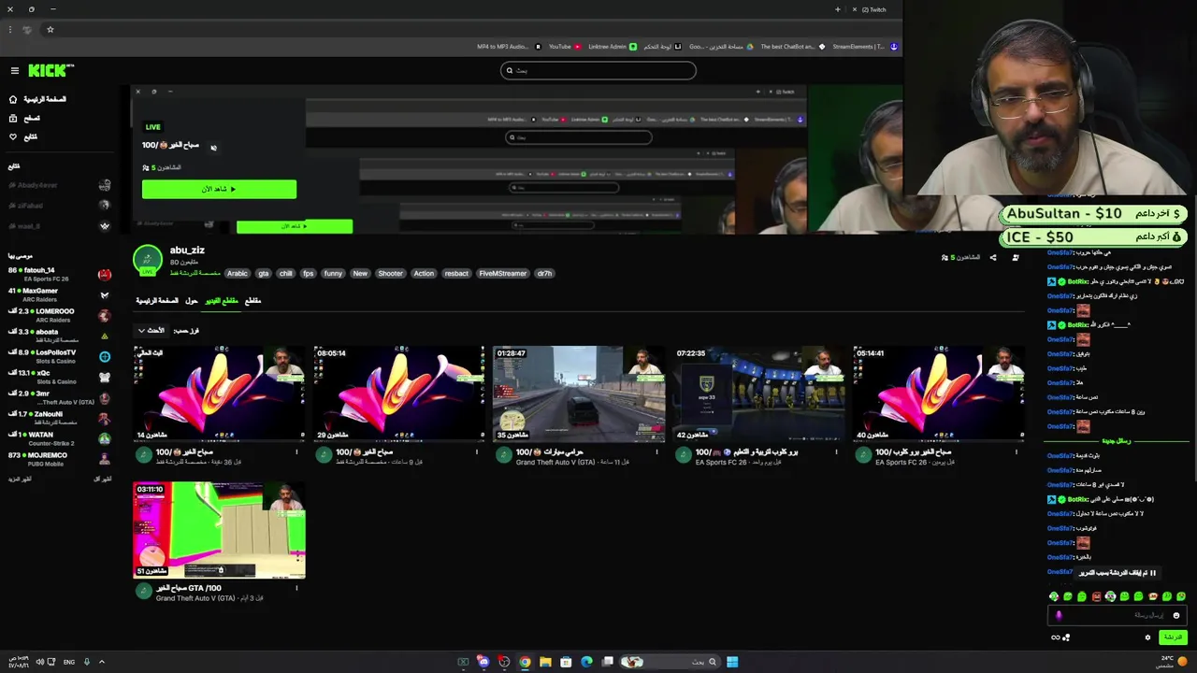This screenshot has width=1197, height=673.
Task: Open the live video thumbnail with 14 viewers
Action: pos(219,394)
